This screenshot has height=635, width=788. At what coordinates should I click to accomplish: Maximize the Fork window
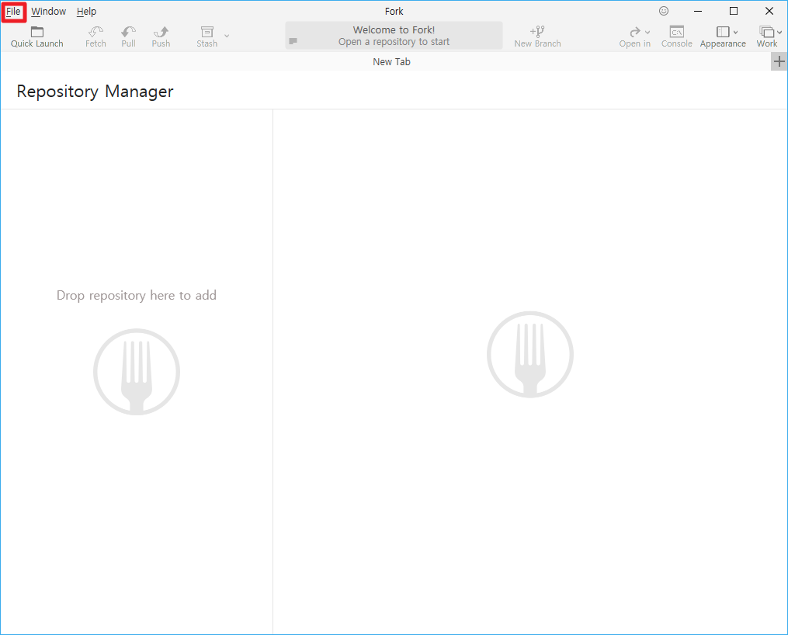click(734, 11)
